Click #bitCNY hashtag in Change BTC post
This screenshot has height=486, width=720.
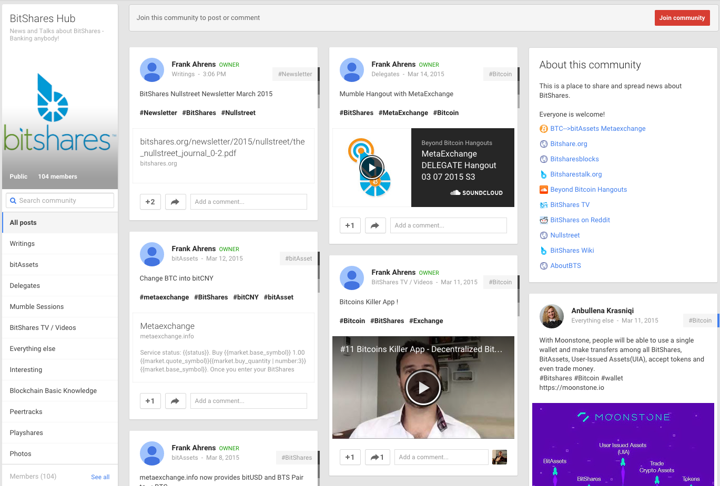tap(246, 297)
